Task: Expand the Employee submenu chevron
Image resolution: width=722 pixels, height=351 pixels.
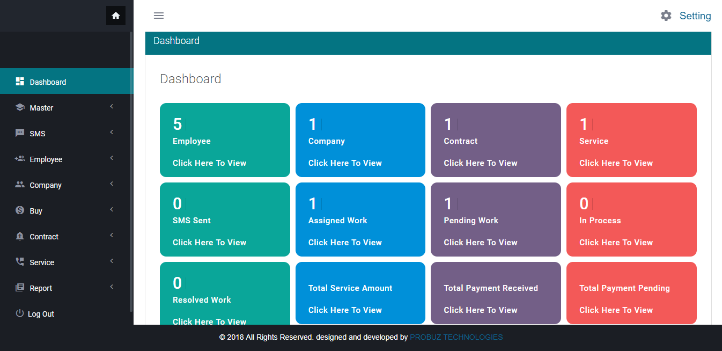Action: (112, 158)
